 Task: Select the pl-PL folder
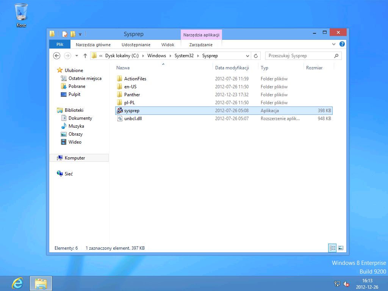click(x=130, y=102)
